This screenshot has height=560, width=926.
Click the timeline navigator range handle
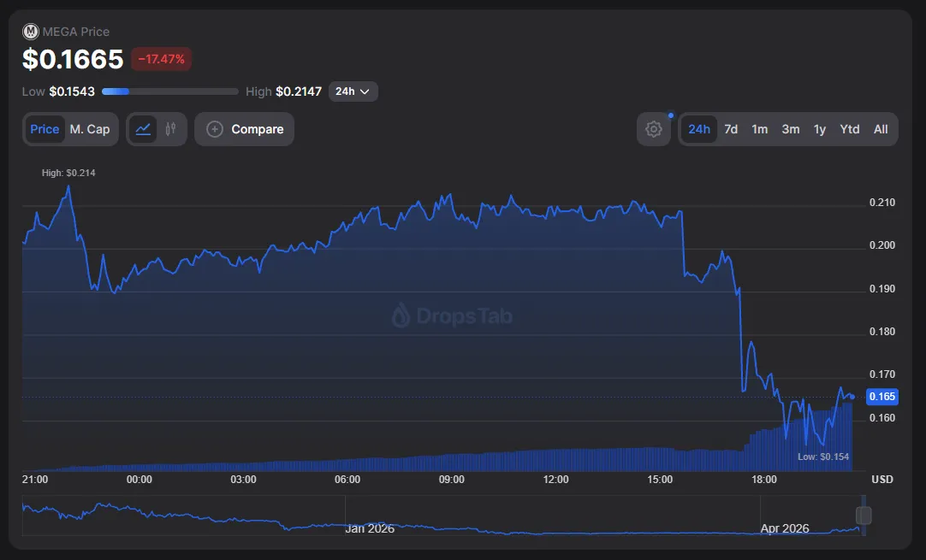[864, 516]
